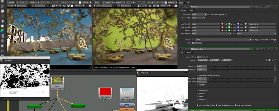This screenshot has height=111, width=279.
Task: Click the Transform nodes move icon
Action: point(3,41)
